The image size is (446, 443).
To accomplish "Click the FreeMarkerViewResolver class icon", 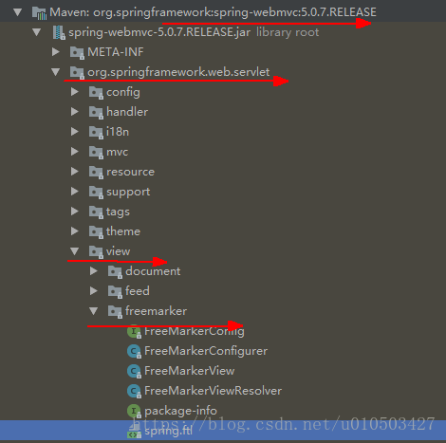I will (134, 391).
